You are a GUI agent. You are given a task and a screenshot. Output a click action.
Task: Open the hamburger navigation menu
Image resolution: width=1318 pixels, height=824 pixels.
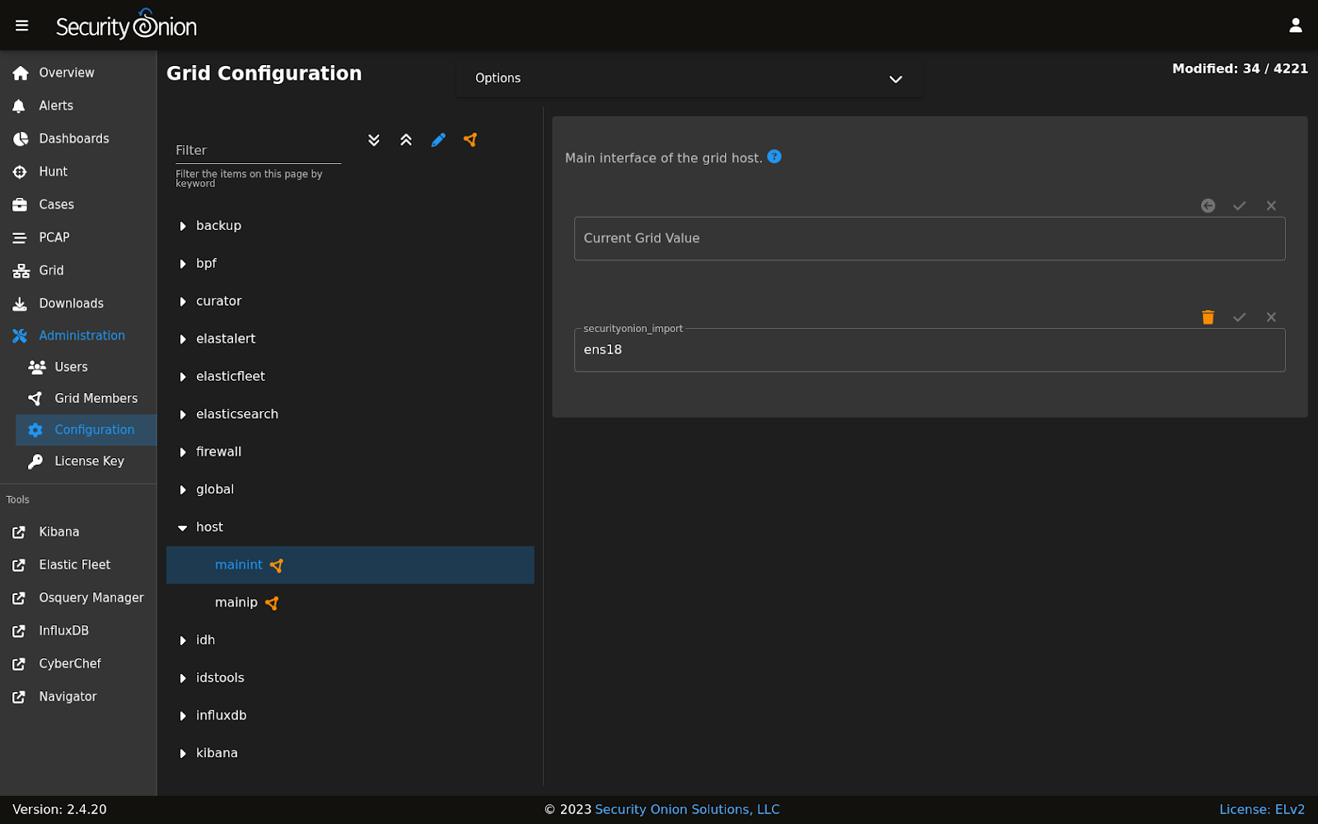22,26
